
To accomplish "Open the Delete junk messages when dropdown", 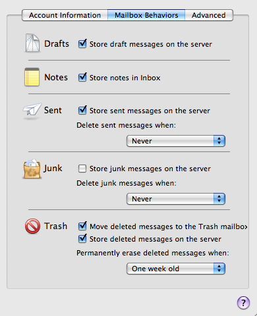I will click(x=176, y=199).
